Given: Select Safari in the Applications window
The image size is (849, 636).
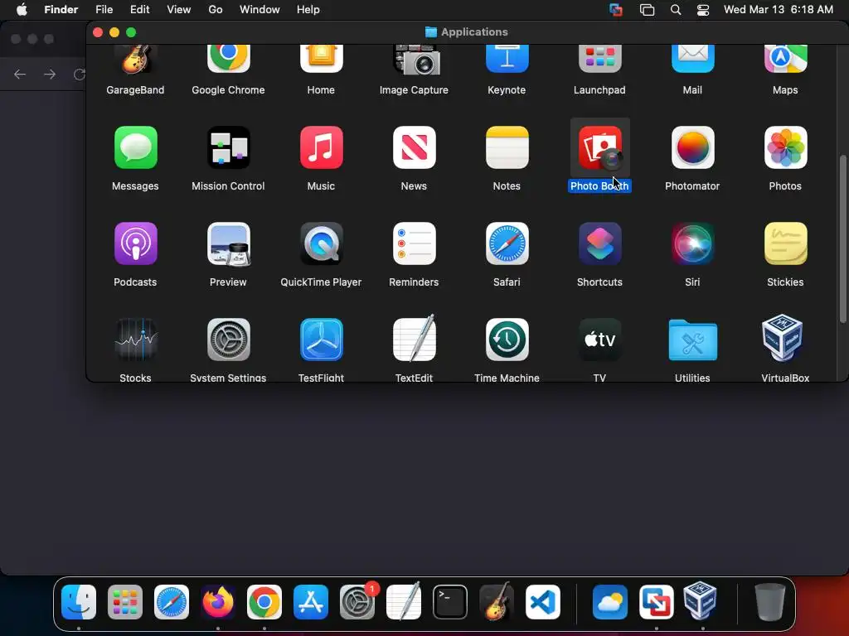Looking at the screenshot, I should tap(507, 243).
